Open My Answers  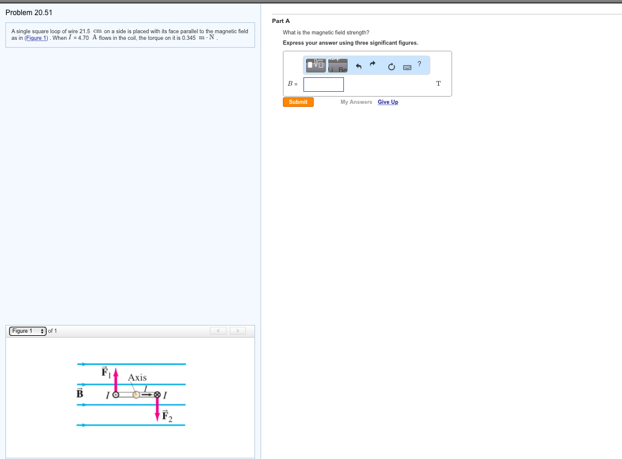pos(356,102)
